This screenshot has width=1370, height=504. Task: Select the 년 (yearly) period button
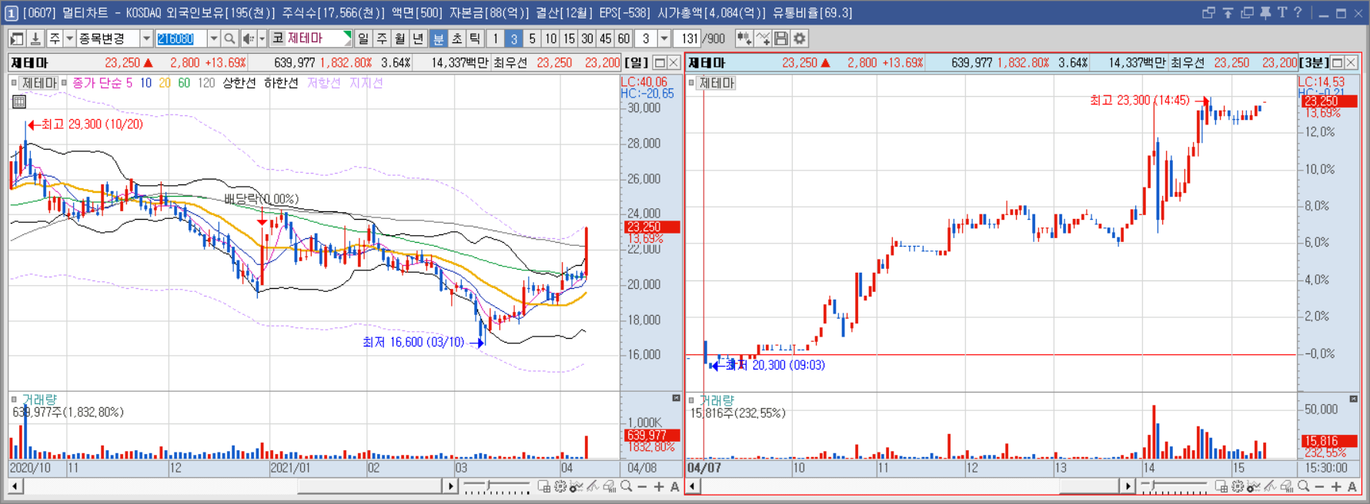point(419,38)
